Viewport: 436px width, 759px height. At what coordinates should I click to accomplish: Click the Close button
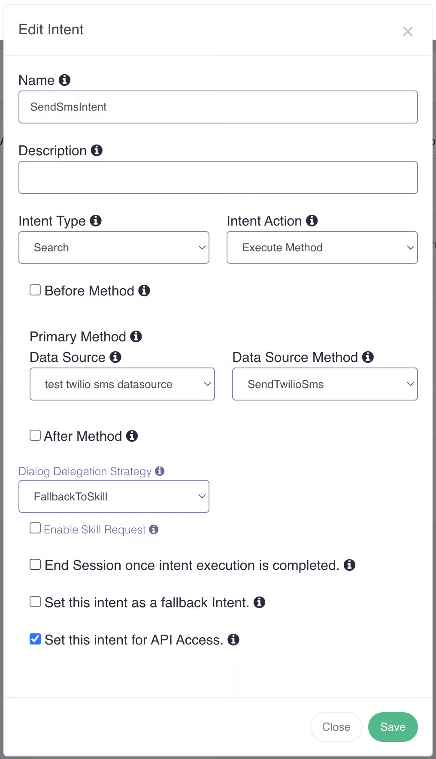pos(336,727)
